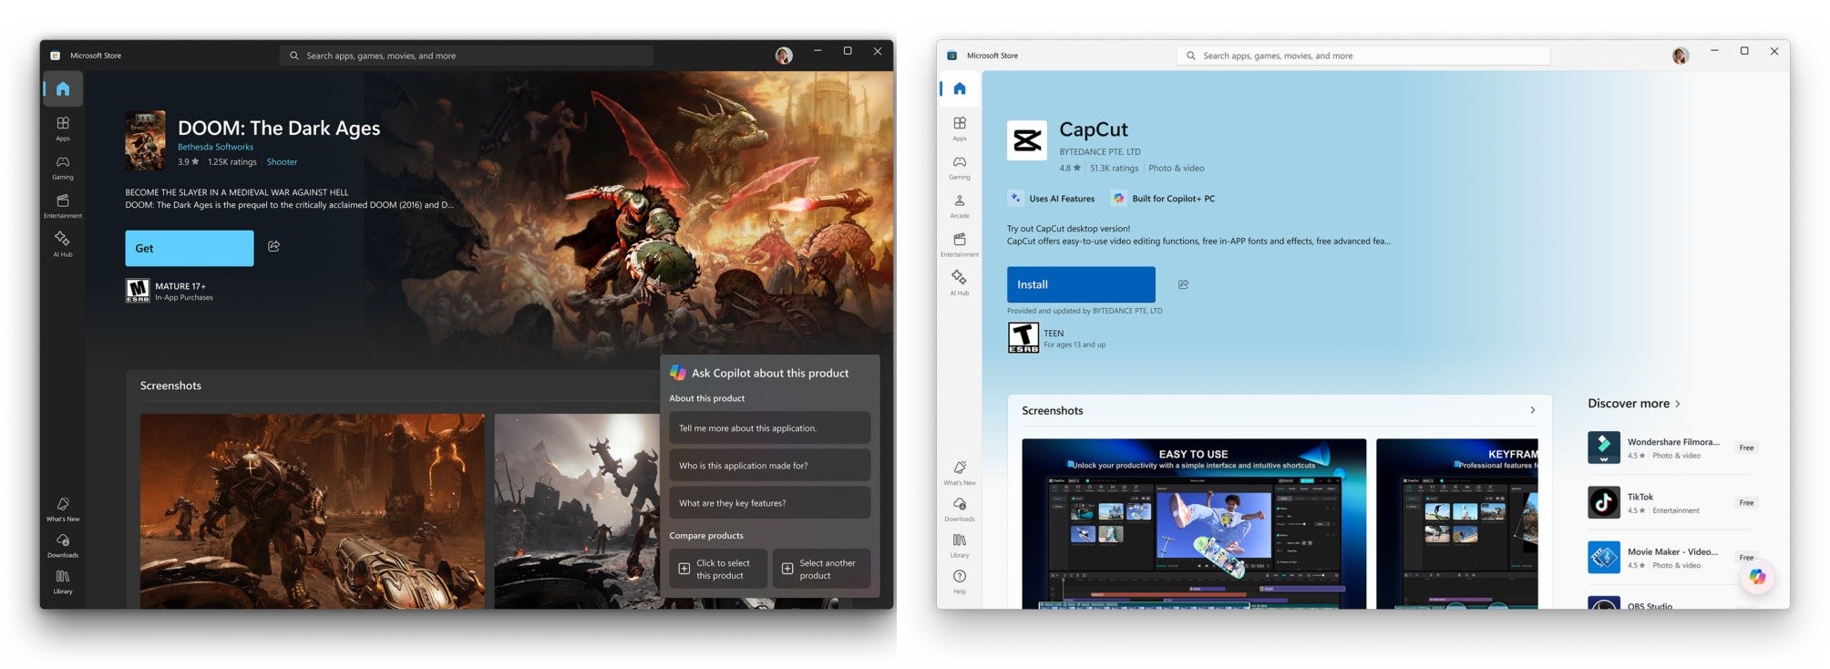This screenshot has height=669, width=1830.
Task: Click the search box in the DOOM window
Action: click(x=467, y=56)
